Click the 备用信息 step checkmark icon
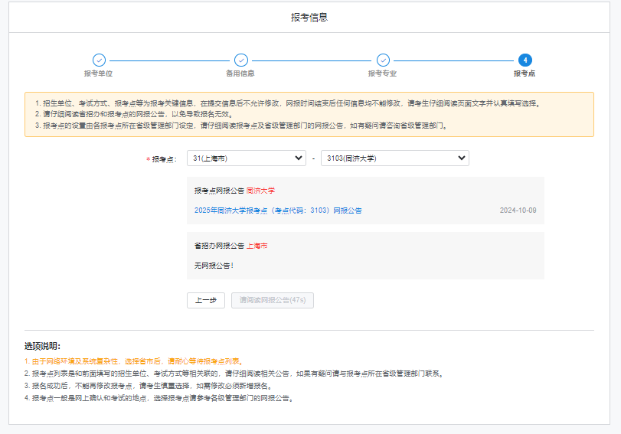 [240, 60]
